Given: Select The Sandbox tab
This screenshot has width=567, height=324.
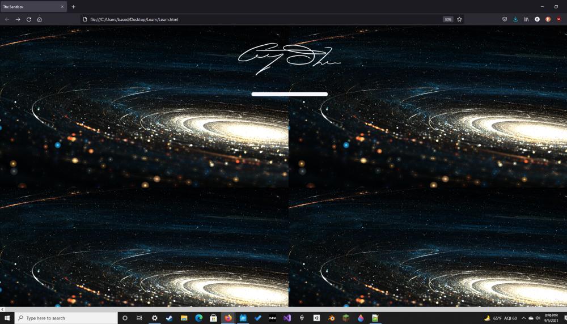Looking at the screenshot, I should click(x=33, y=6).
